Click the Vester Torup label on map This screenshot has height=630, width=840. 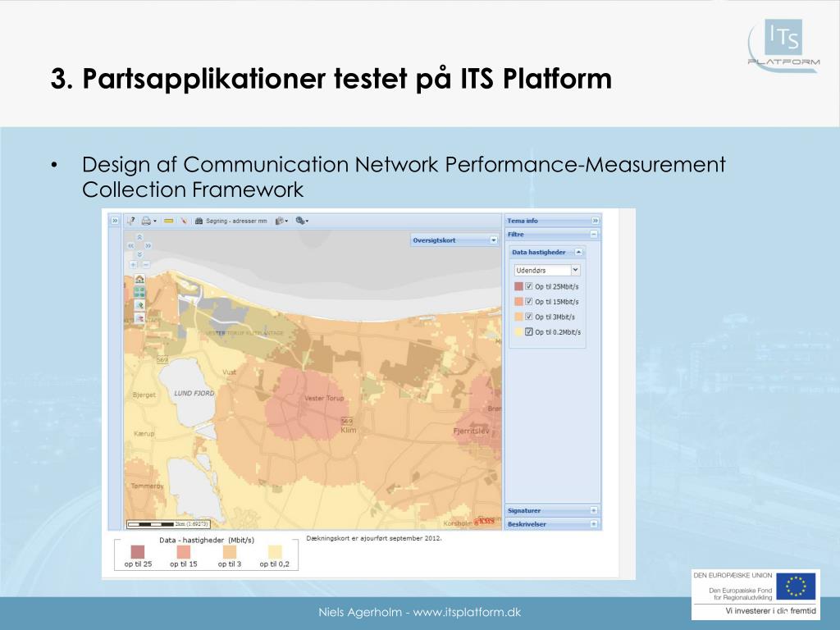pyautogui.click(x=324, y=398)
